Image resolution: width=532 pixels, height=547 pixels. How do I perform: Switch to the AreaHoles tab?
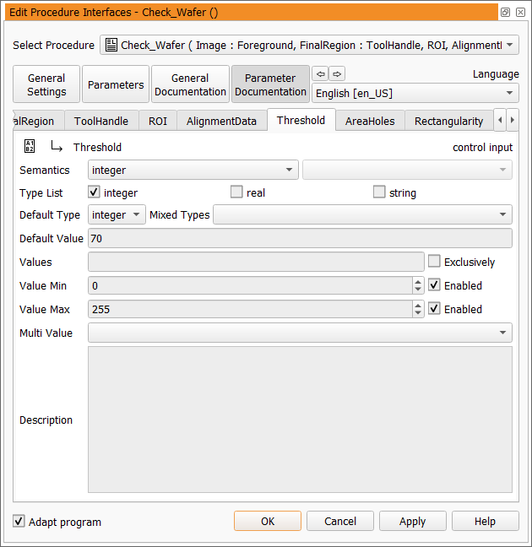pyautogui.click(x=370, y=121)
